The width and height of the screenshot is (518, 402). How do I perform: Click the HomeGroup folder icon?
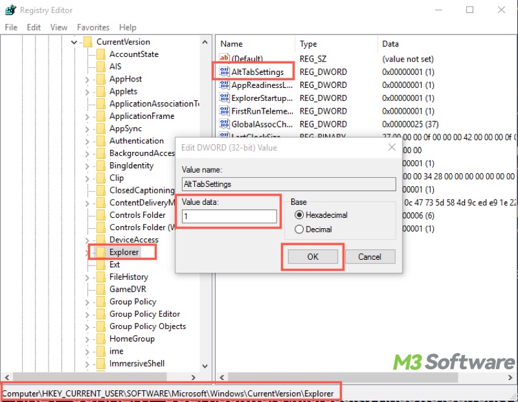click(x=101, y=339)
